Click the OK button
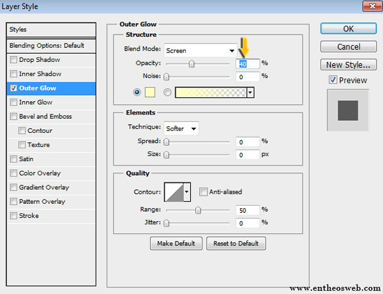The height and width of the screenshot is (294, 383). click(x=348, y=29)
